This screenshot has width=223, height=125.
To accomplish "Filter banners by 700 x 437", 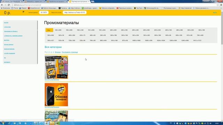I will pyautogui.click(x=51, y=40).
